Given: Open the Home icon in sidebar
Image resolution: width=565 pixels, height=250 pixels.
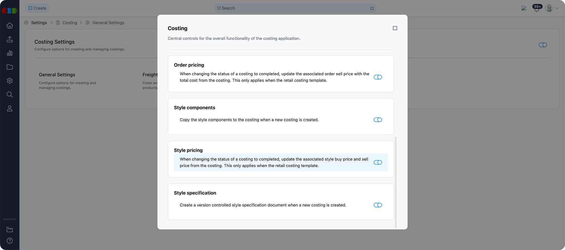Looking at the screenshot, I should point(10,26).
